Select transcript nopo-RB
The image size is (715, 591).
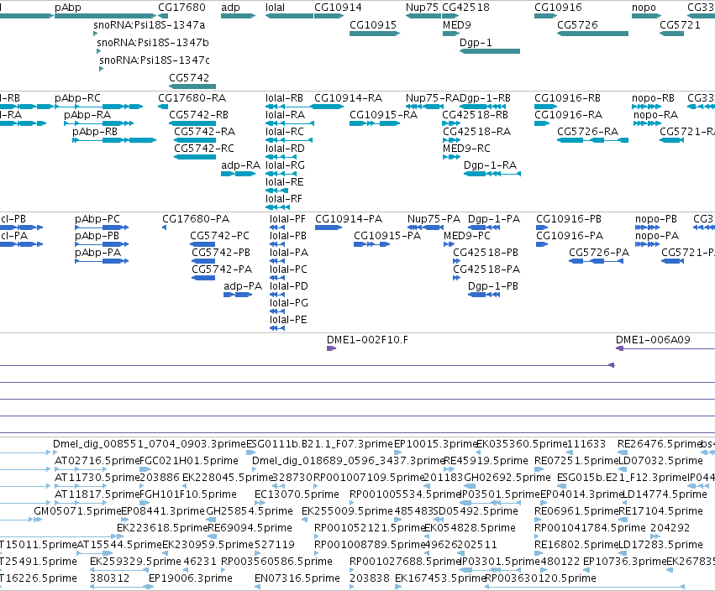(x=653, y=98)
